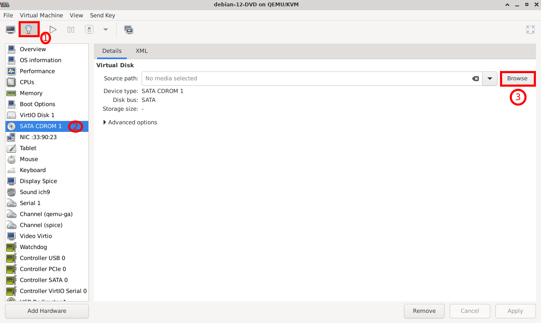Toggle fullscreen view icon
The height and width of the screenshot is (323, 541).
[530, 30]
